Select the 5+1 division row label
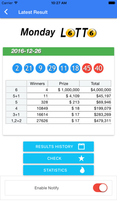Viewport: 117px width, 207px height. point(16,96)
